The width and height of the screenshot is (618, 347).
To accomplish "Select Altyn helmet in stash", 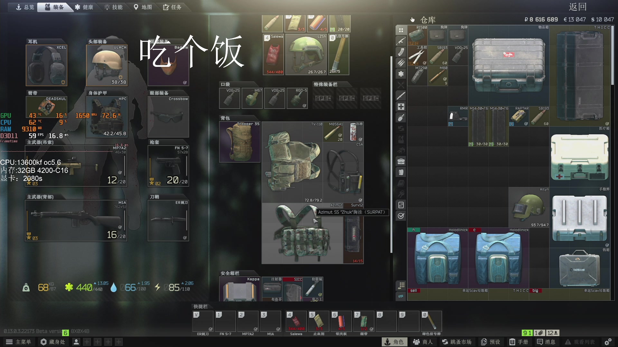I will [x=529, y=207].
